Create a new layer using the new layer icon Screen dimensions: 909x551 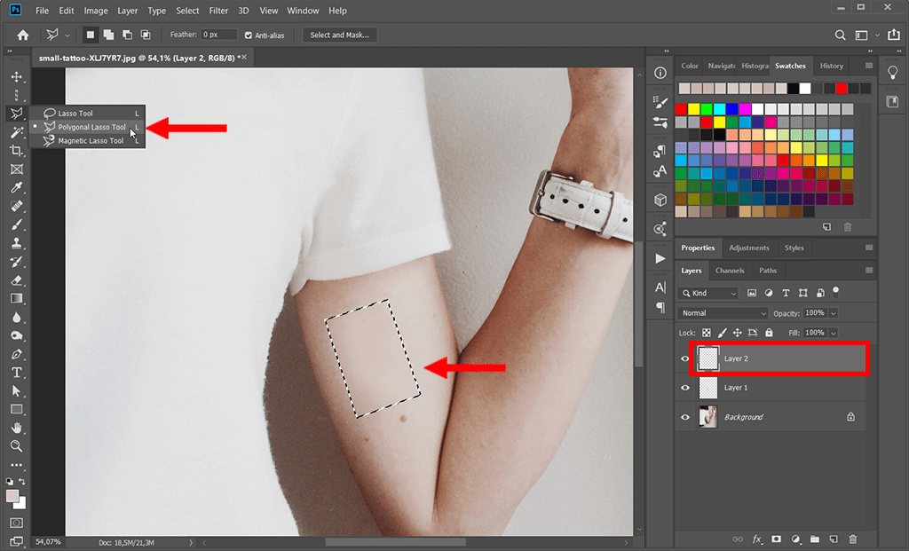834,539
